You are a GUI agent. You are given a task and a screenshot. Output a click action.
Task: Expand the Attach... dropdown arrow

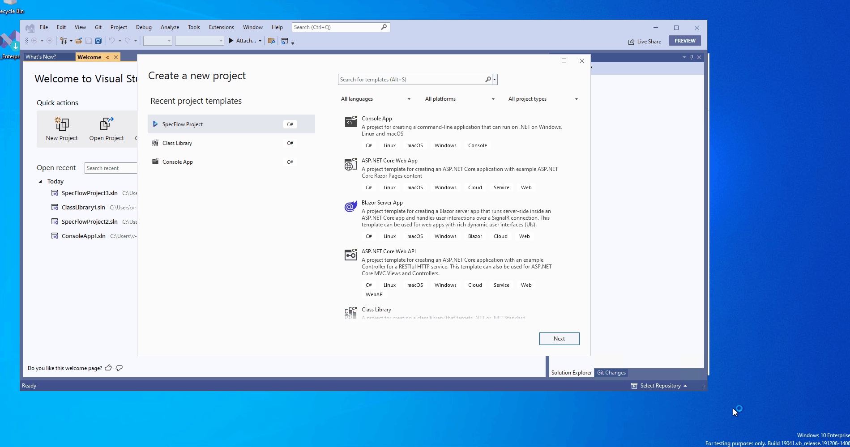click(x=260, y=41)
